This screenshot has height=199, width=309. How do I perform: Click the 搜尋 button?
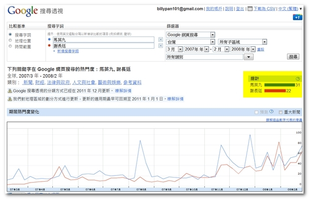coord(293,57)
